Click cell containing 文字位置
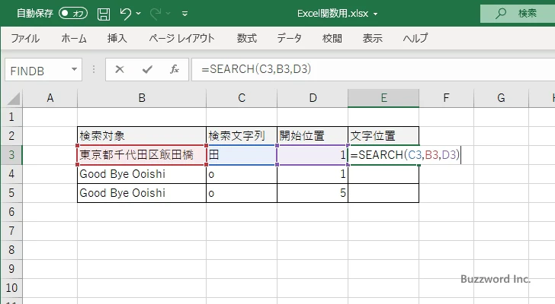This screenshot has width=555, height=304. (383, 136)
